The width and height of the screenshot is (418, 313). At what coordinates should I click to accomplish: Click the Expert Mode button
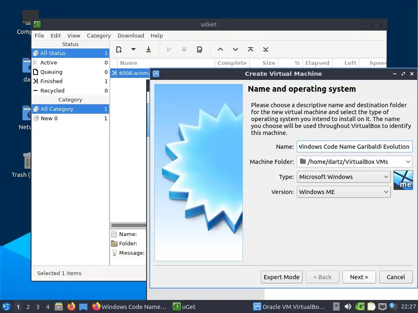click(x=282, y=277)
